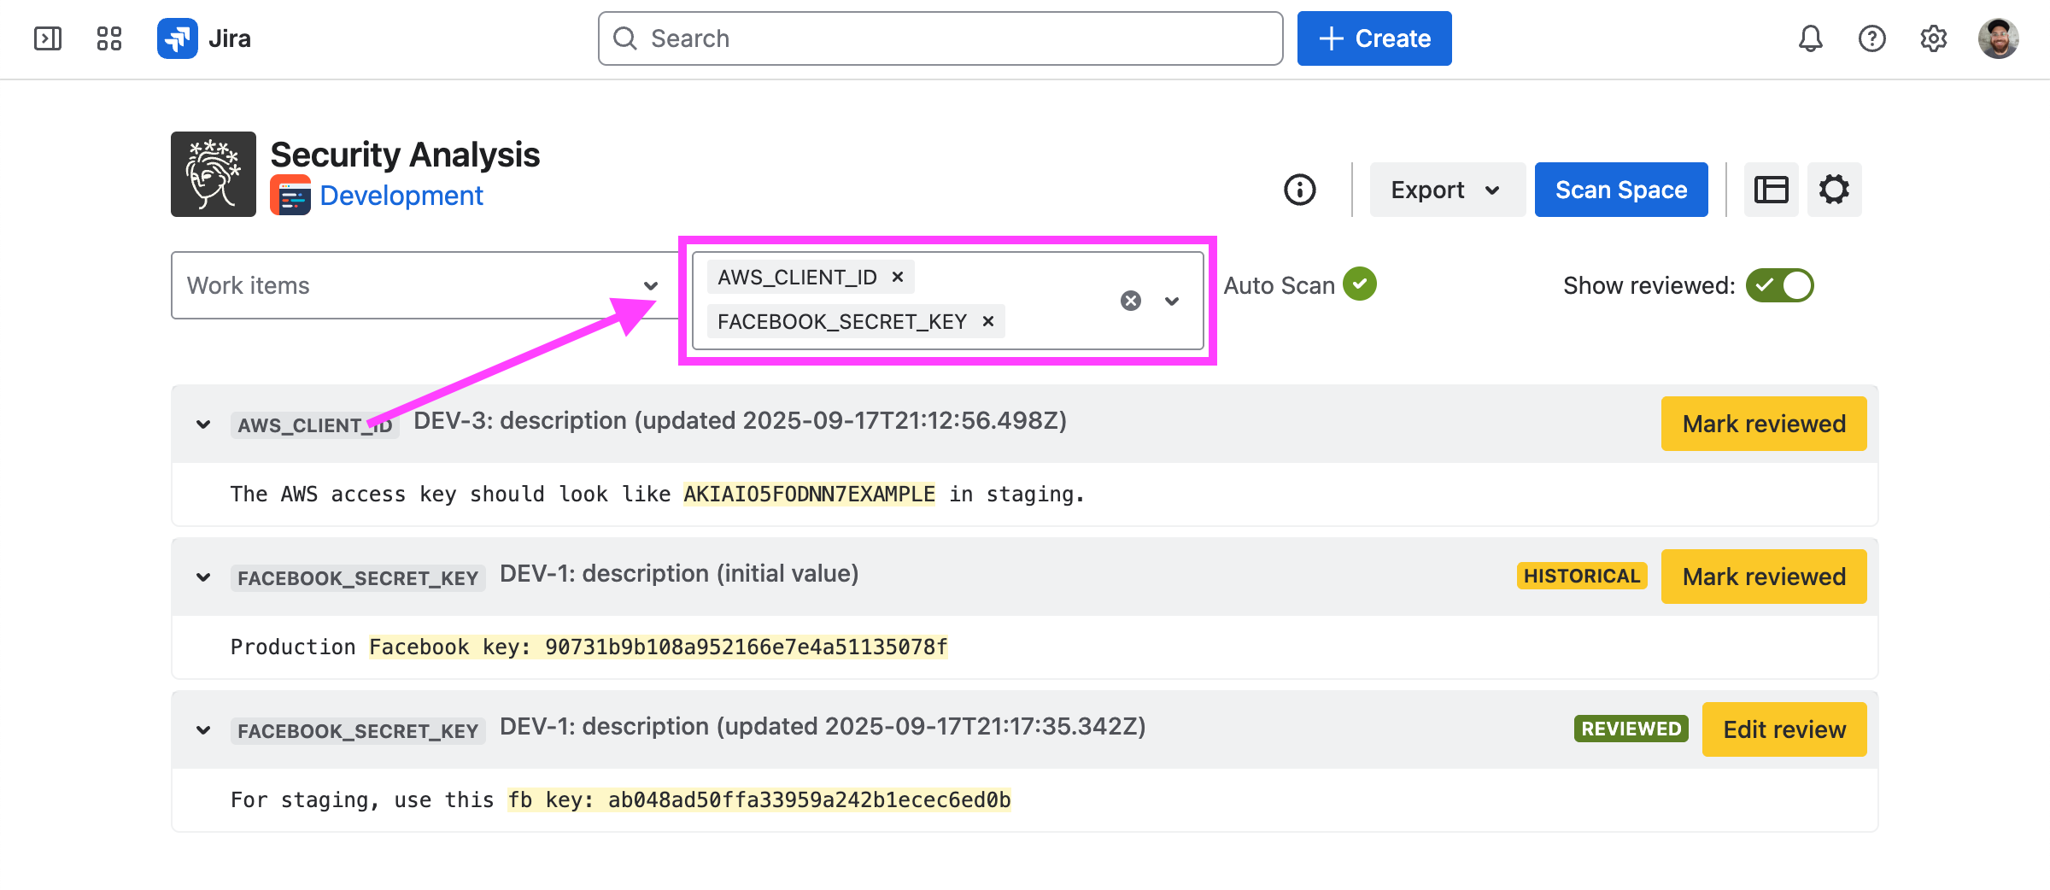Image resolution: width=2050 pixels, height=890 pixels.
Task: Switch to table layout view icon
Action: click(1771, 190)
